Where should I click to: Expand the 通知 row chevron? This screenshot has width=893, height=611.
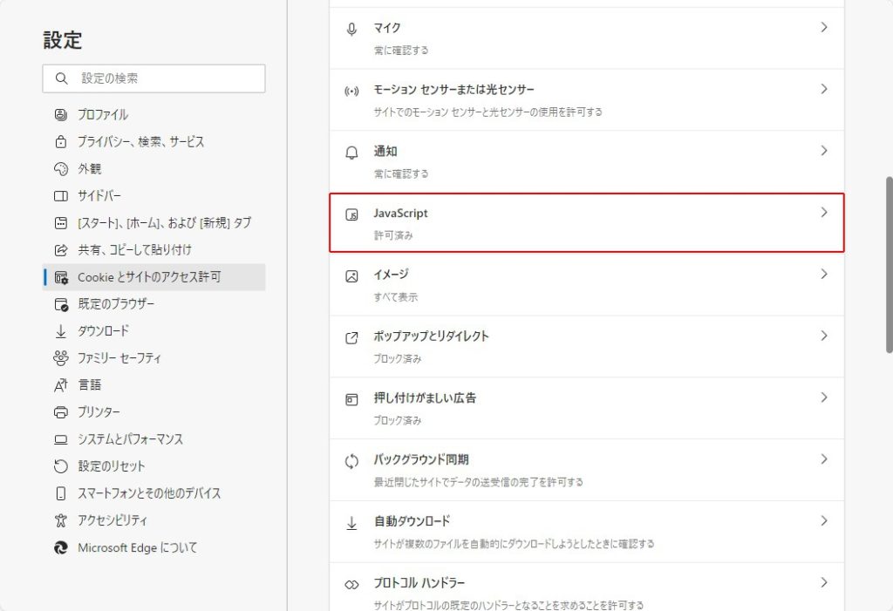click(824, 151)
